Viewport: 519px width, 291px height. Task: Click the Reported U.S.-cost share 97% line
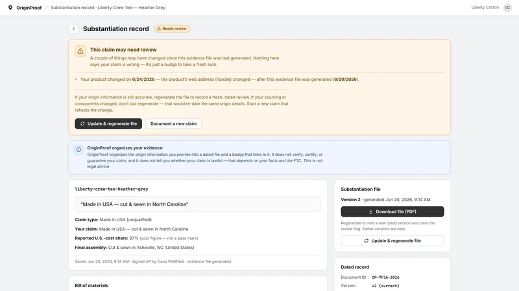tap(136, 238)
